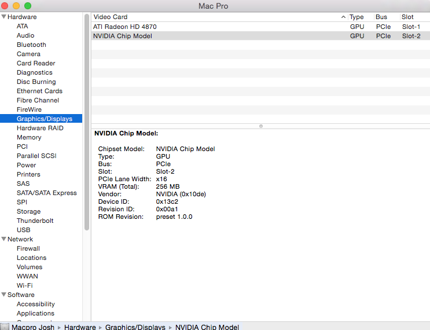Image resolution: width=430 pixels, height=330 pixels.
Task: Click NVIDIA Chip Model in the path bar
Action: 207,327
